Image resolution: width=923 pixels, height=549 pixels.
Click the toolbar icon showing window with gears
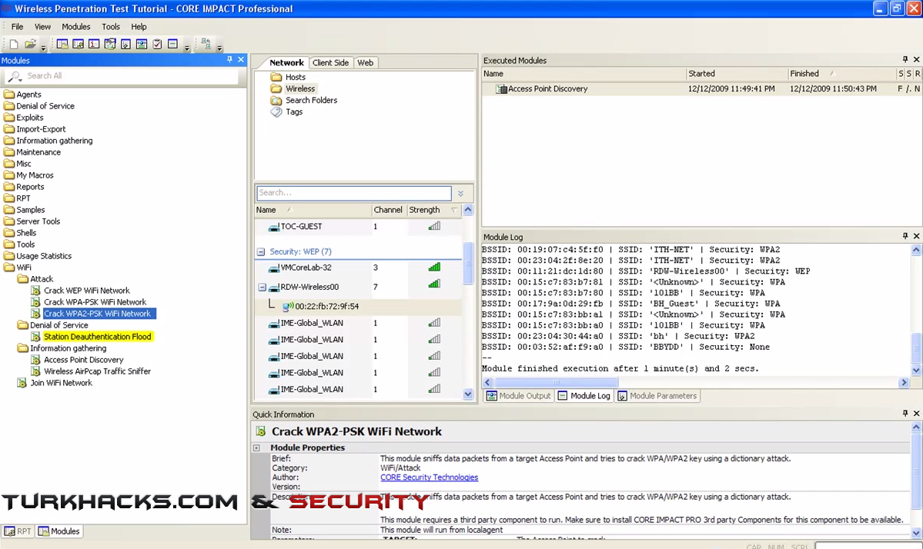pos(78,44)
